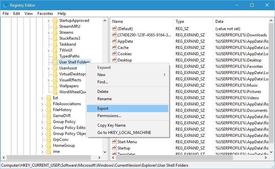Click the tree pane scroll up arrow
Viewport: 275px width, 169px height.
tap(105, 21)
